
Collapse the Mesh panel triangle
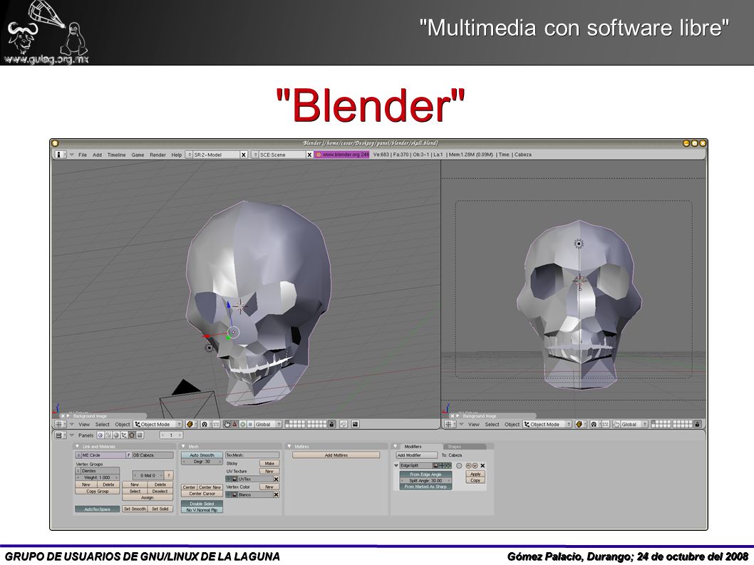click(183, 446)
